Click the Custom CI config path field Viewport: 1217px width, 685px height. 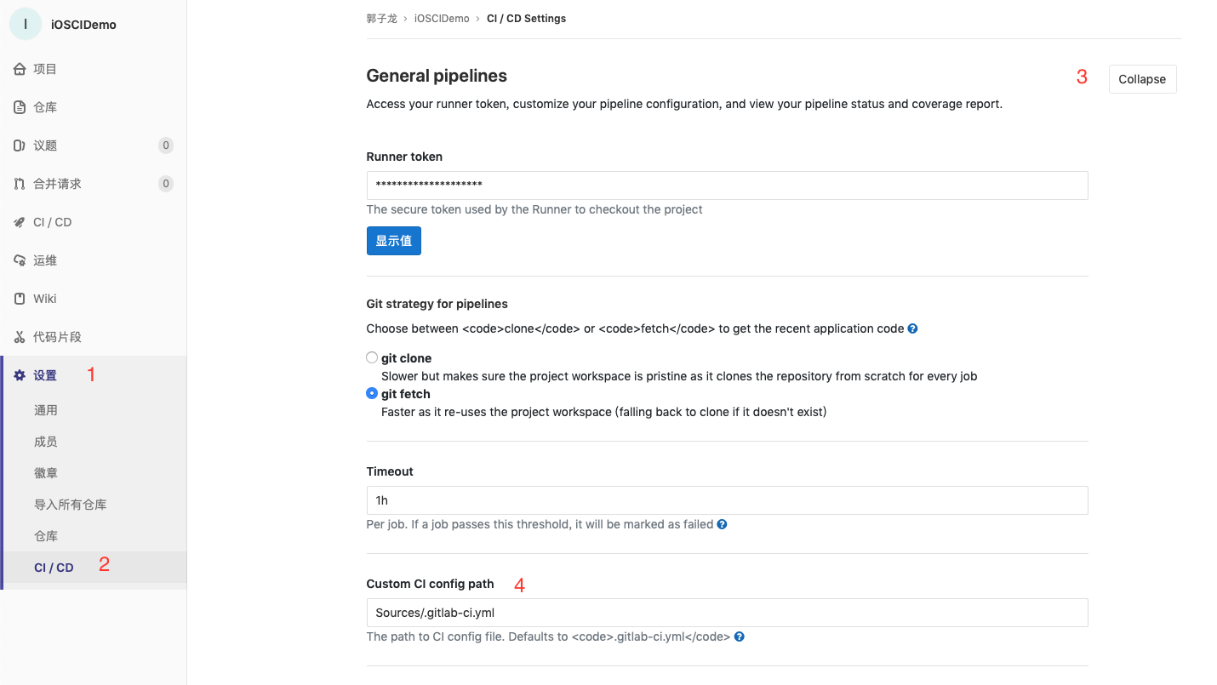click(x=728, y=613)
